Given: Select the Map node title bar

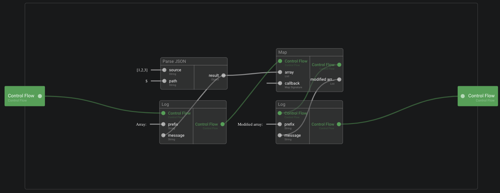Looking at the screenshot, I should 309,52.
